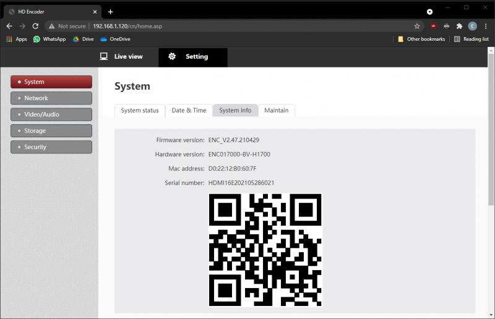Open the Setting section
The image size is (495, 319).
pos(193,57)
